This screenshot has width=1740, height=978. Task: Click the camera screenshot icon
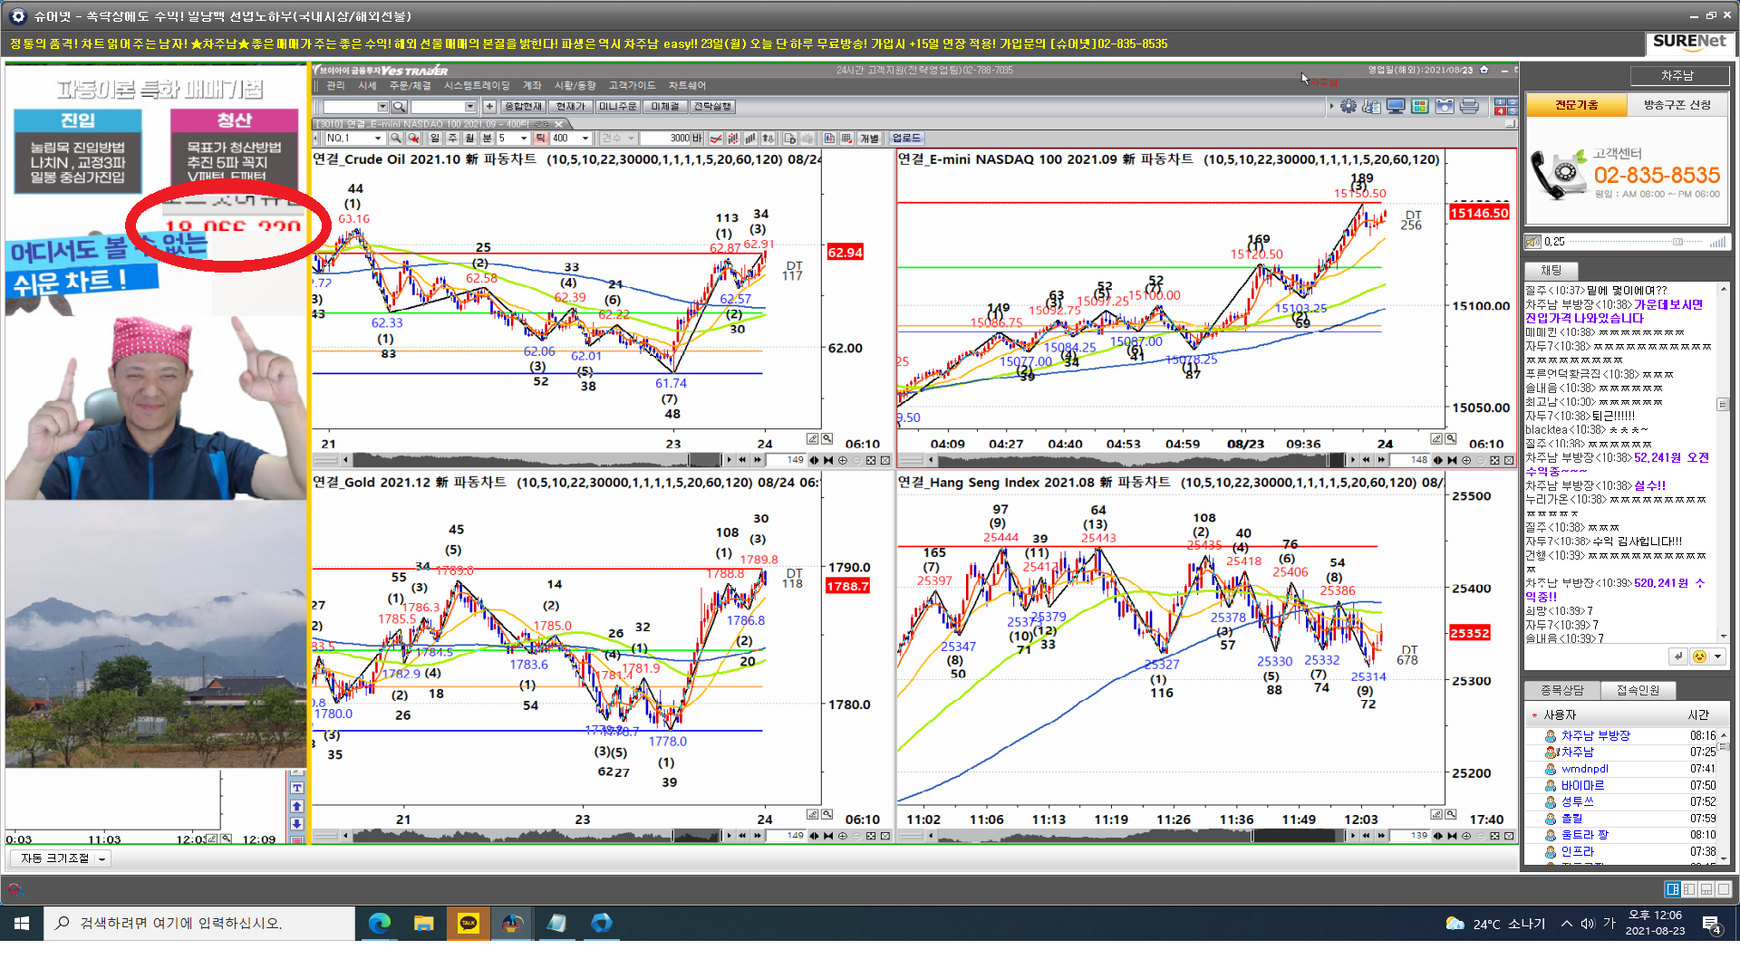click(x=1445, y=107)
